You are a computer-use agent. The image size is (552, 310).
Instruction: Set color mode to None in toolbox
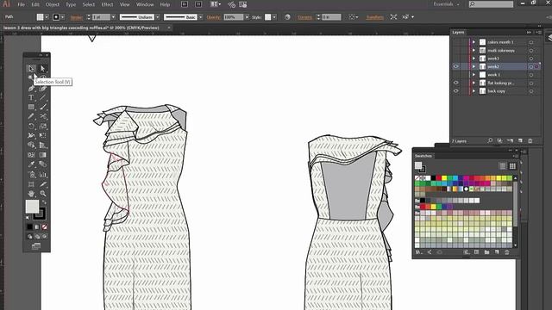pyautogui.click(x=44, y=227)
